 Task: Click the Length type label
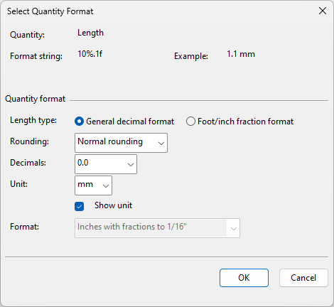pos(33,120)
